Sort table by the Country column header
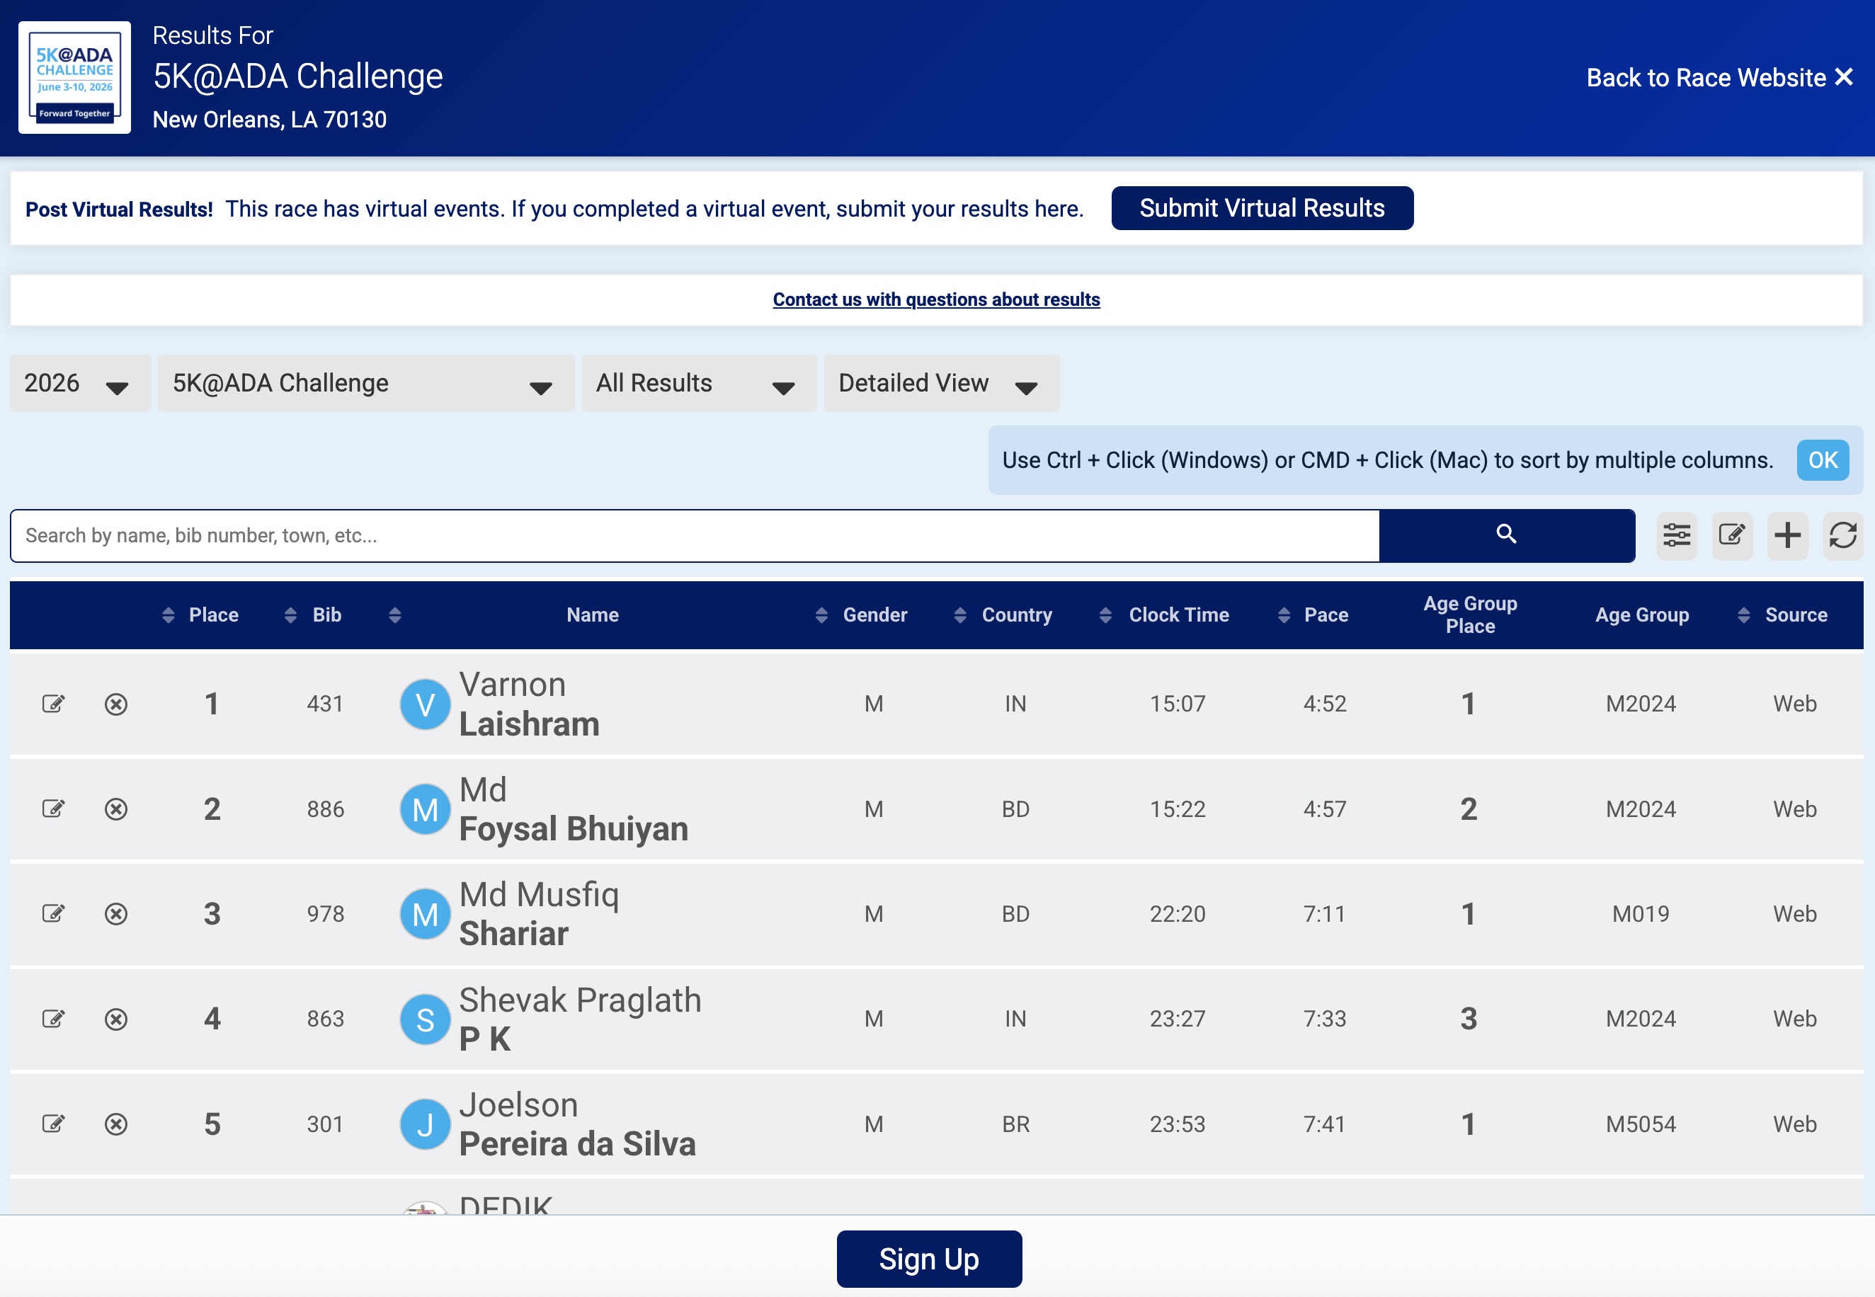This screenshot has width=1875, height=1297. click(x=1015, y=615)
